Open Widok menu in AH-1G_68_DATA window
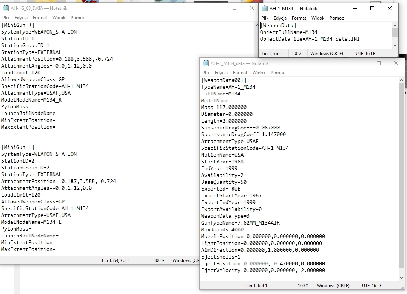Image resolution: width=407 pixels, height=294 pixels. click(59, 18)
